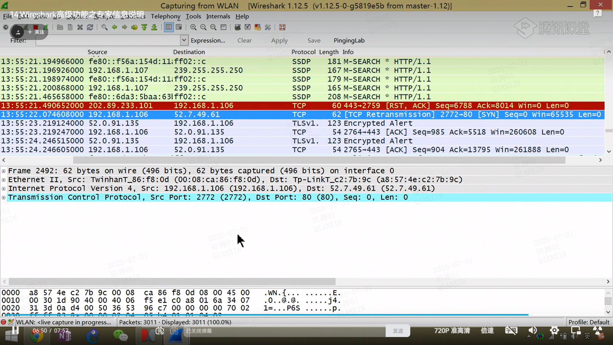The width and height of the screenshot is (613, 345).
Task: Click the Help lifebuoy toolbar icon
Action: click(x=282, y=27)
